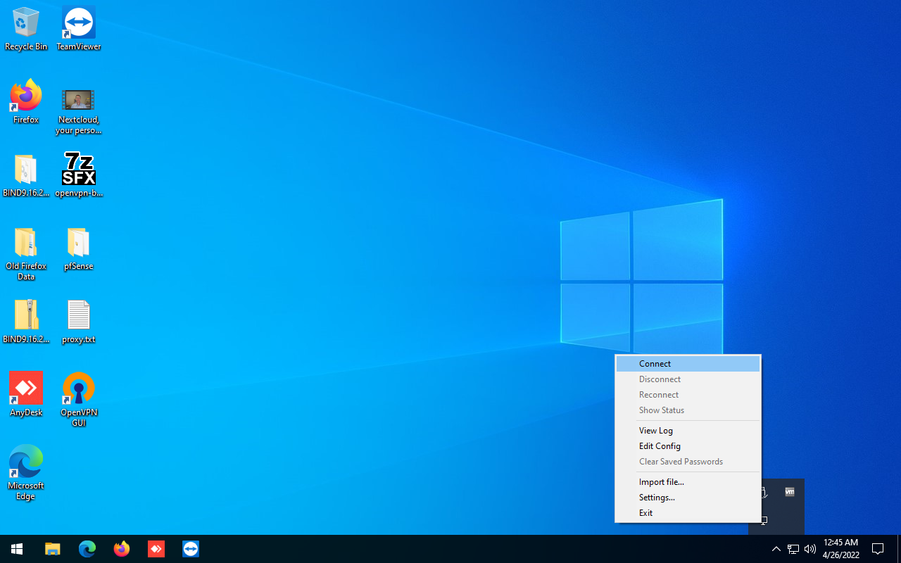Open the Windows Start menu
This screenshot has width=901, height=563.
click(x=17, y=549)
